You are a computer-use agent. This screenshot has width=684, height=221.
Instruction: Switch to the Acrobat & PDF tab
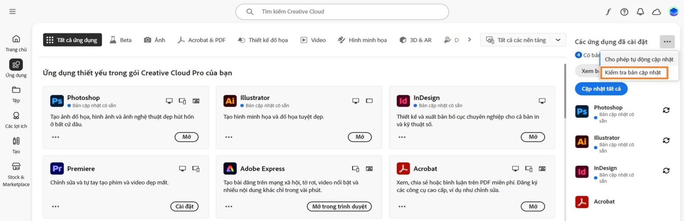click(x=202, y=40)
